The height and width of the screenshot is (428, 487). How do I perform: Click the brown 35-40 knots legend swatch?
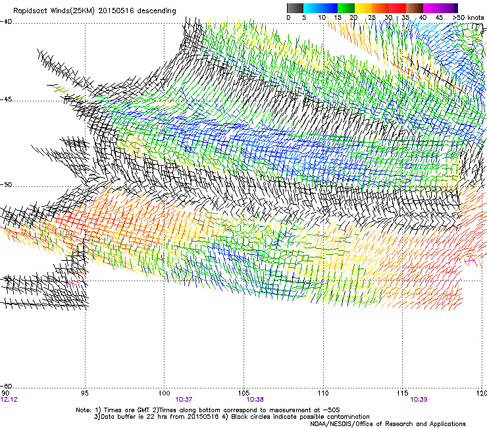click(415, 8)
